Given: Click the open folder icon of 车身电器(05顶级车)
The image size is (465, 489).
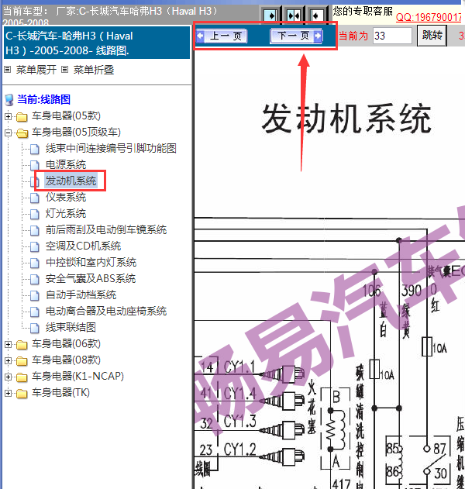Looking at the screenshot, I should 22,133.
